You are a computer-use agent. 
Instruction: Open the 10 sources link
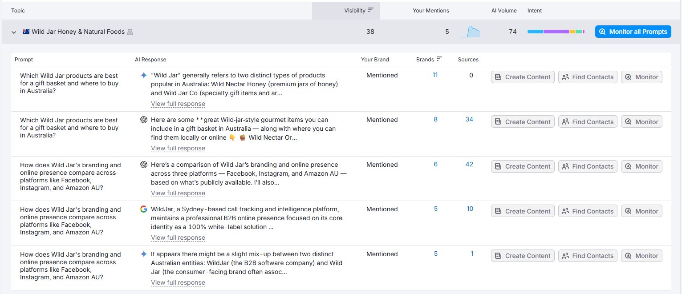[470, 209]
